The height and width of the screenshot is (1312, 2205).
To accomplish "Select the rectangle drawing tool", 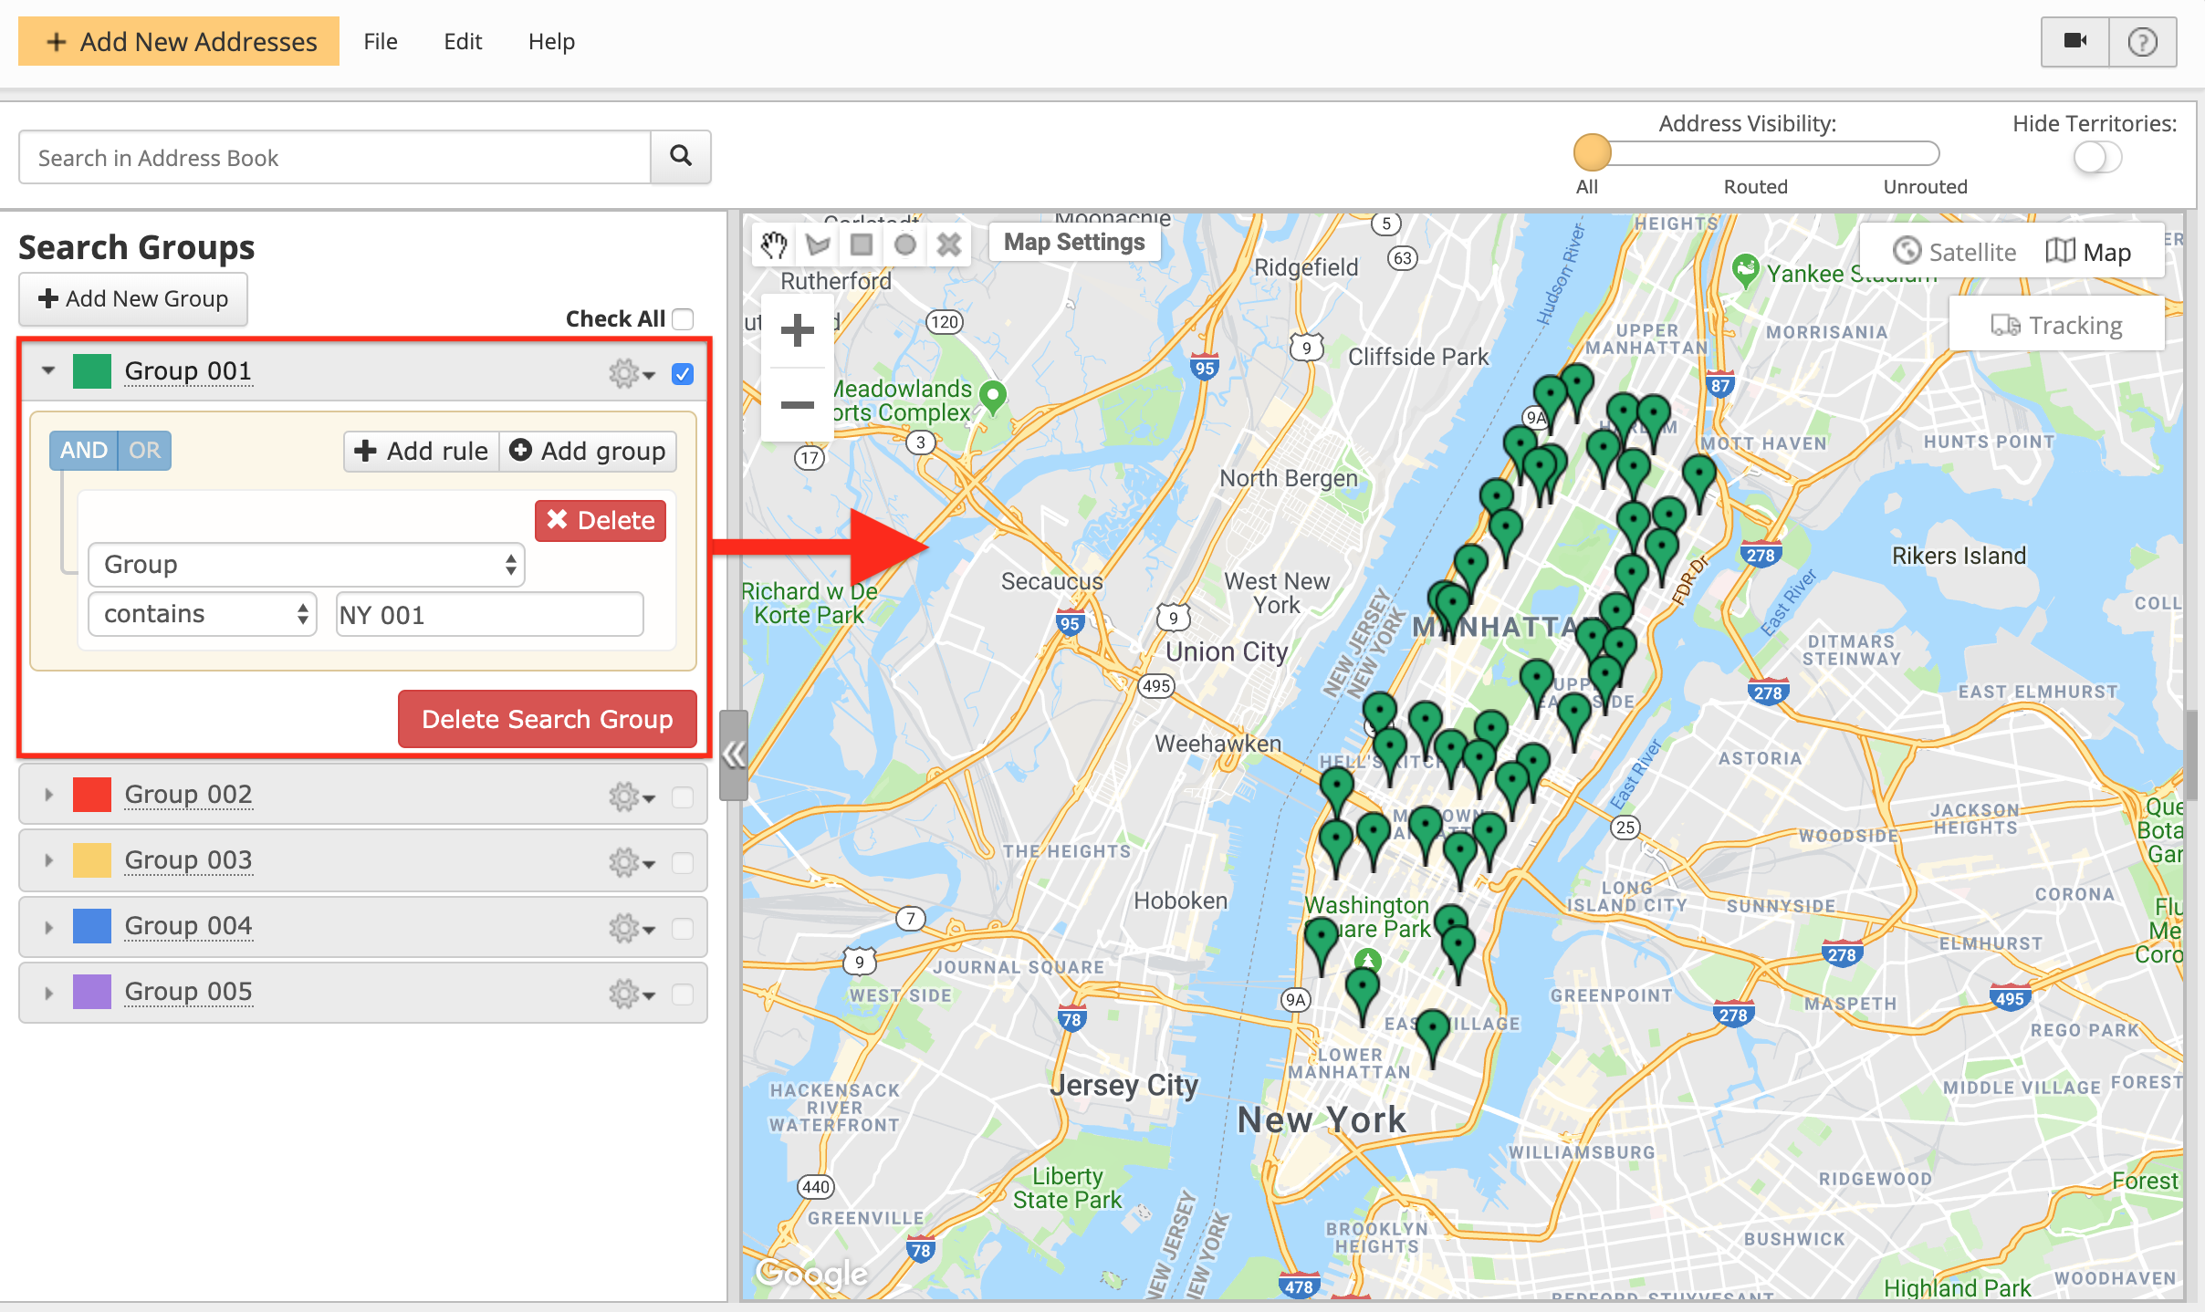I will [861, 245].
